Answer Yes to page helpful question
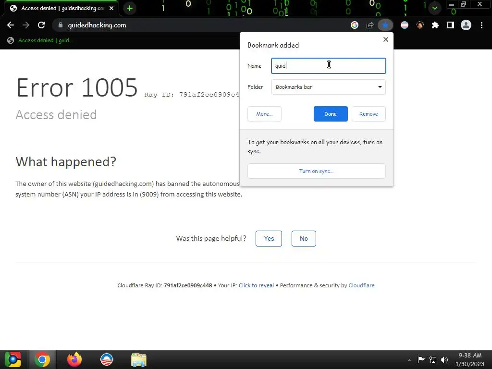 269,238
